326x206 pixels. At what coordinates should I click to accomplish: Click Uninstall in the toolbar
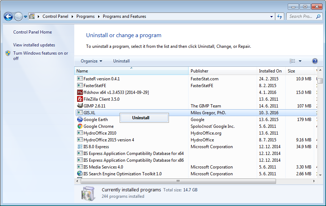(x=121, y=61)
